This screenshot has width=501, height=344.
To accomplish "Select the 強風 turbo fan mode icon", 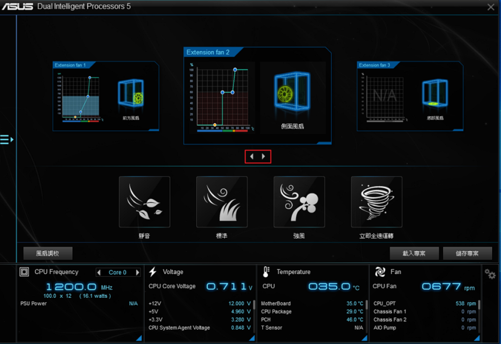I will pyautogui.click(x=299, y=202).
